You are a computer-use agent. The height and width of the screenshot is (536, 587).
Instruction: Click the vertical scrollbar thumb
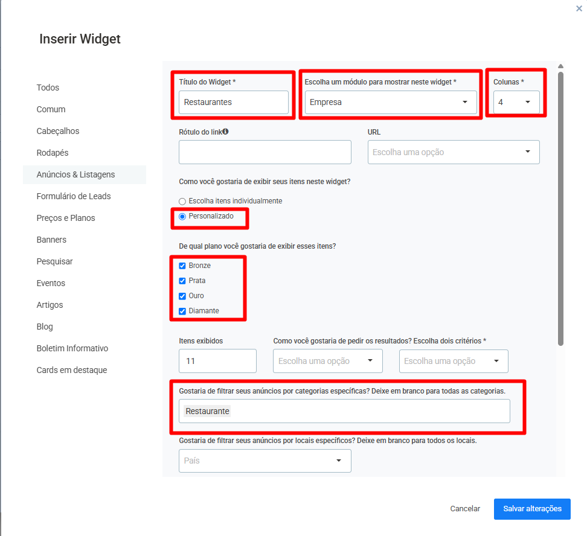click(x=560, y=209)
